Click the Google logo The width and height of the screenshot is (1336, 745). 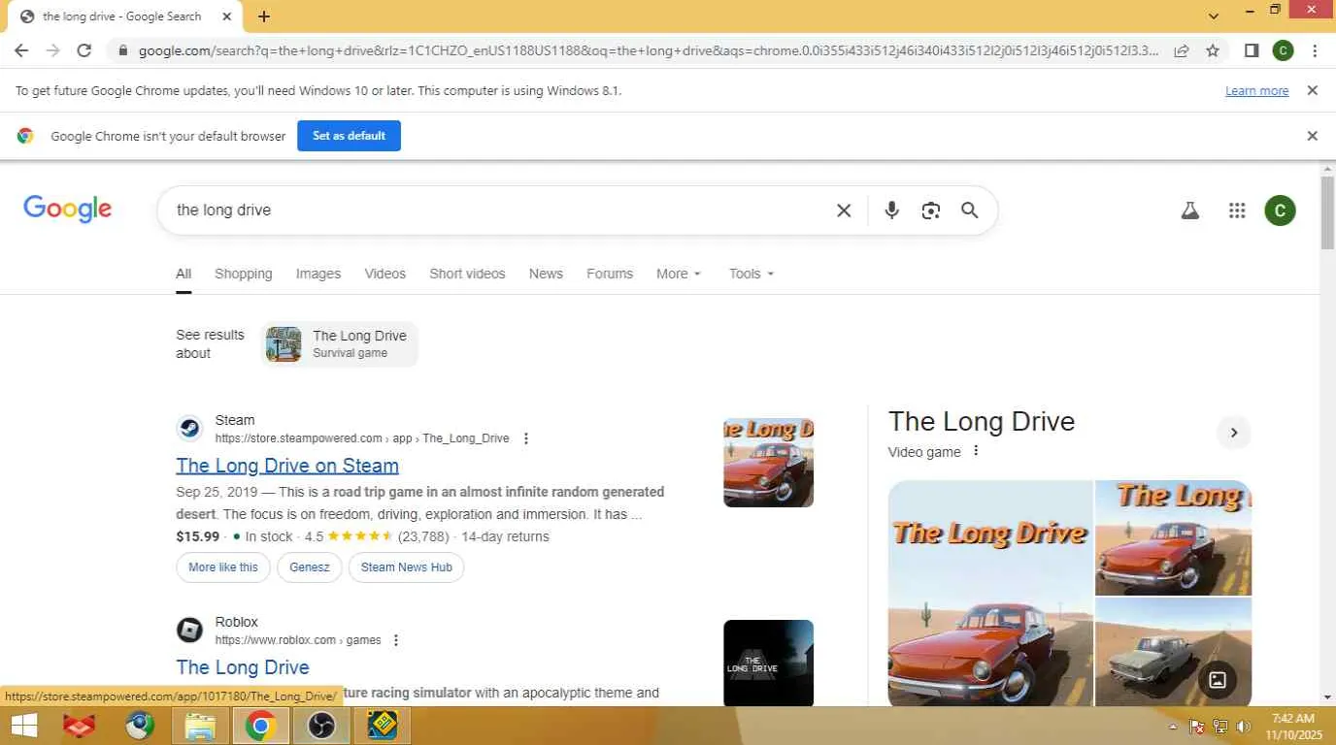pyautogui.click(x=68, y=209)
